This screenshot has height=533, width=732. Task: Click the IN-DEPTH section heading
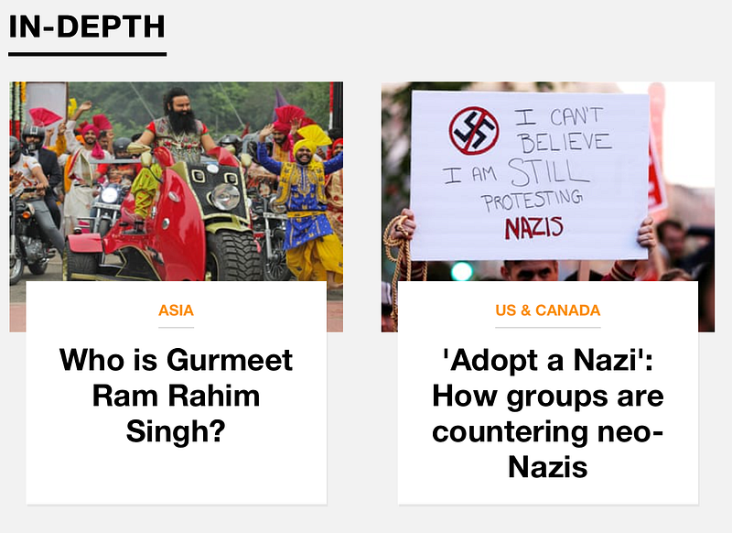coord(87,27)
